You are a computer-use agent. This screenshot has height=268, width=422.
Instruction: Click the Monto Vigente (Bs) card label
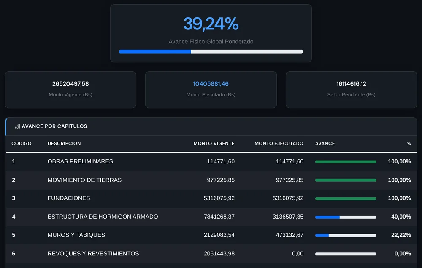point(70,95)
